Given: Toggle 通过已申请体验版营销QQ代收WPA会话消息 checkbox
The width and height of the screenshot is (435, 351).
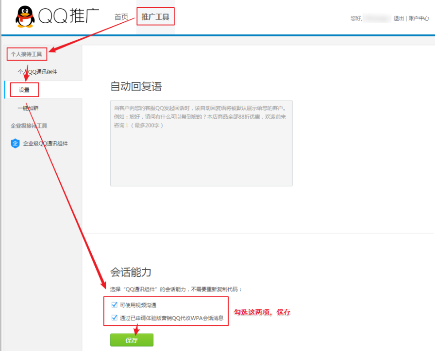Looking at the screenshot, I should coord(114,318).
